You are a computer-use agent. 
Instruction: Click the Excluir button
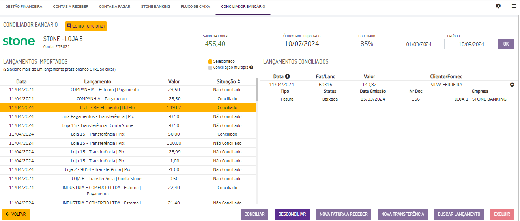(502, 214)
